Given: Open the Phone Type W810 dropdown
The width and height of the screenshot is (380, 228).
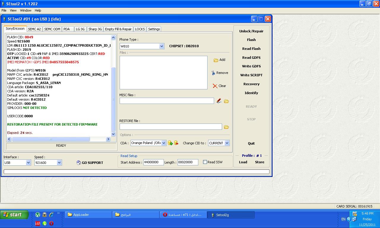Looking at the screenshot, I should (161, 46).
